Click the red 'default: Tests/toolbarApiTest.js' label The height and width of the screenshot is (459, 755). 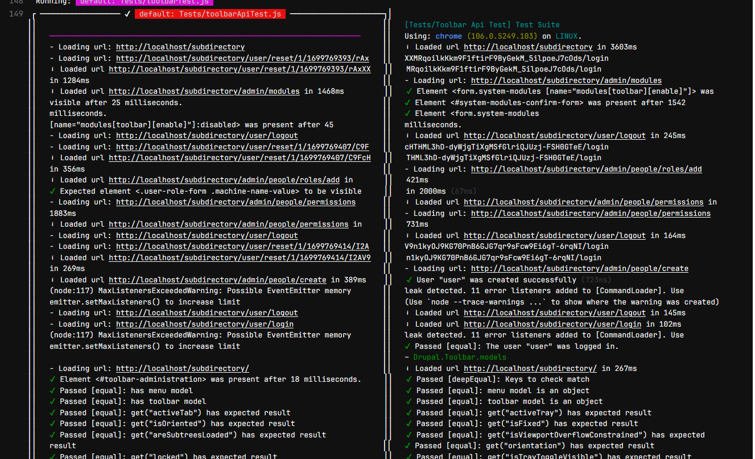(x=210, y=14)
